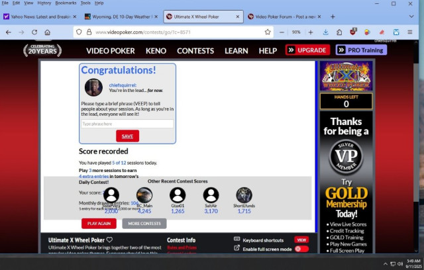
Task: Expand the list all tabs chevron
Action: click(411, 17)
